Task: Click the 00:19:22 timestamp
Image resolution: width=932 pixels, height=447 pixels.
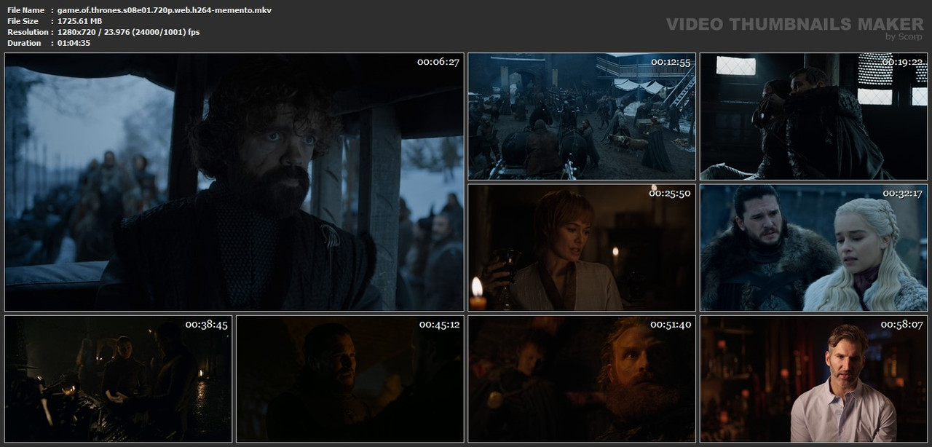Action: [x=902, y=62]
